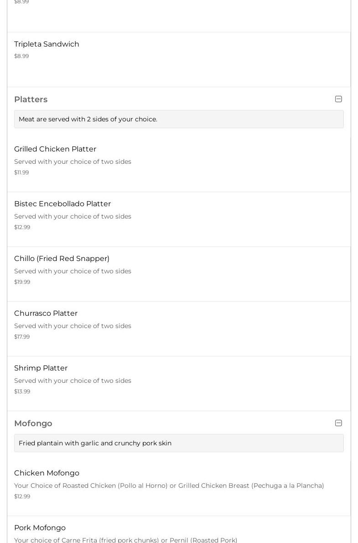The height and width of the screenshot is (543, 358).
Task: Click the Platters note about 2 sides
Action: tap(88, 119)
